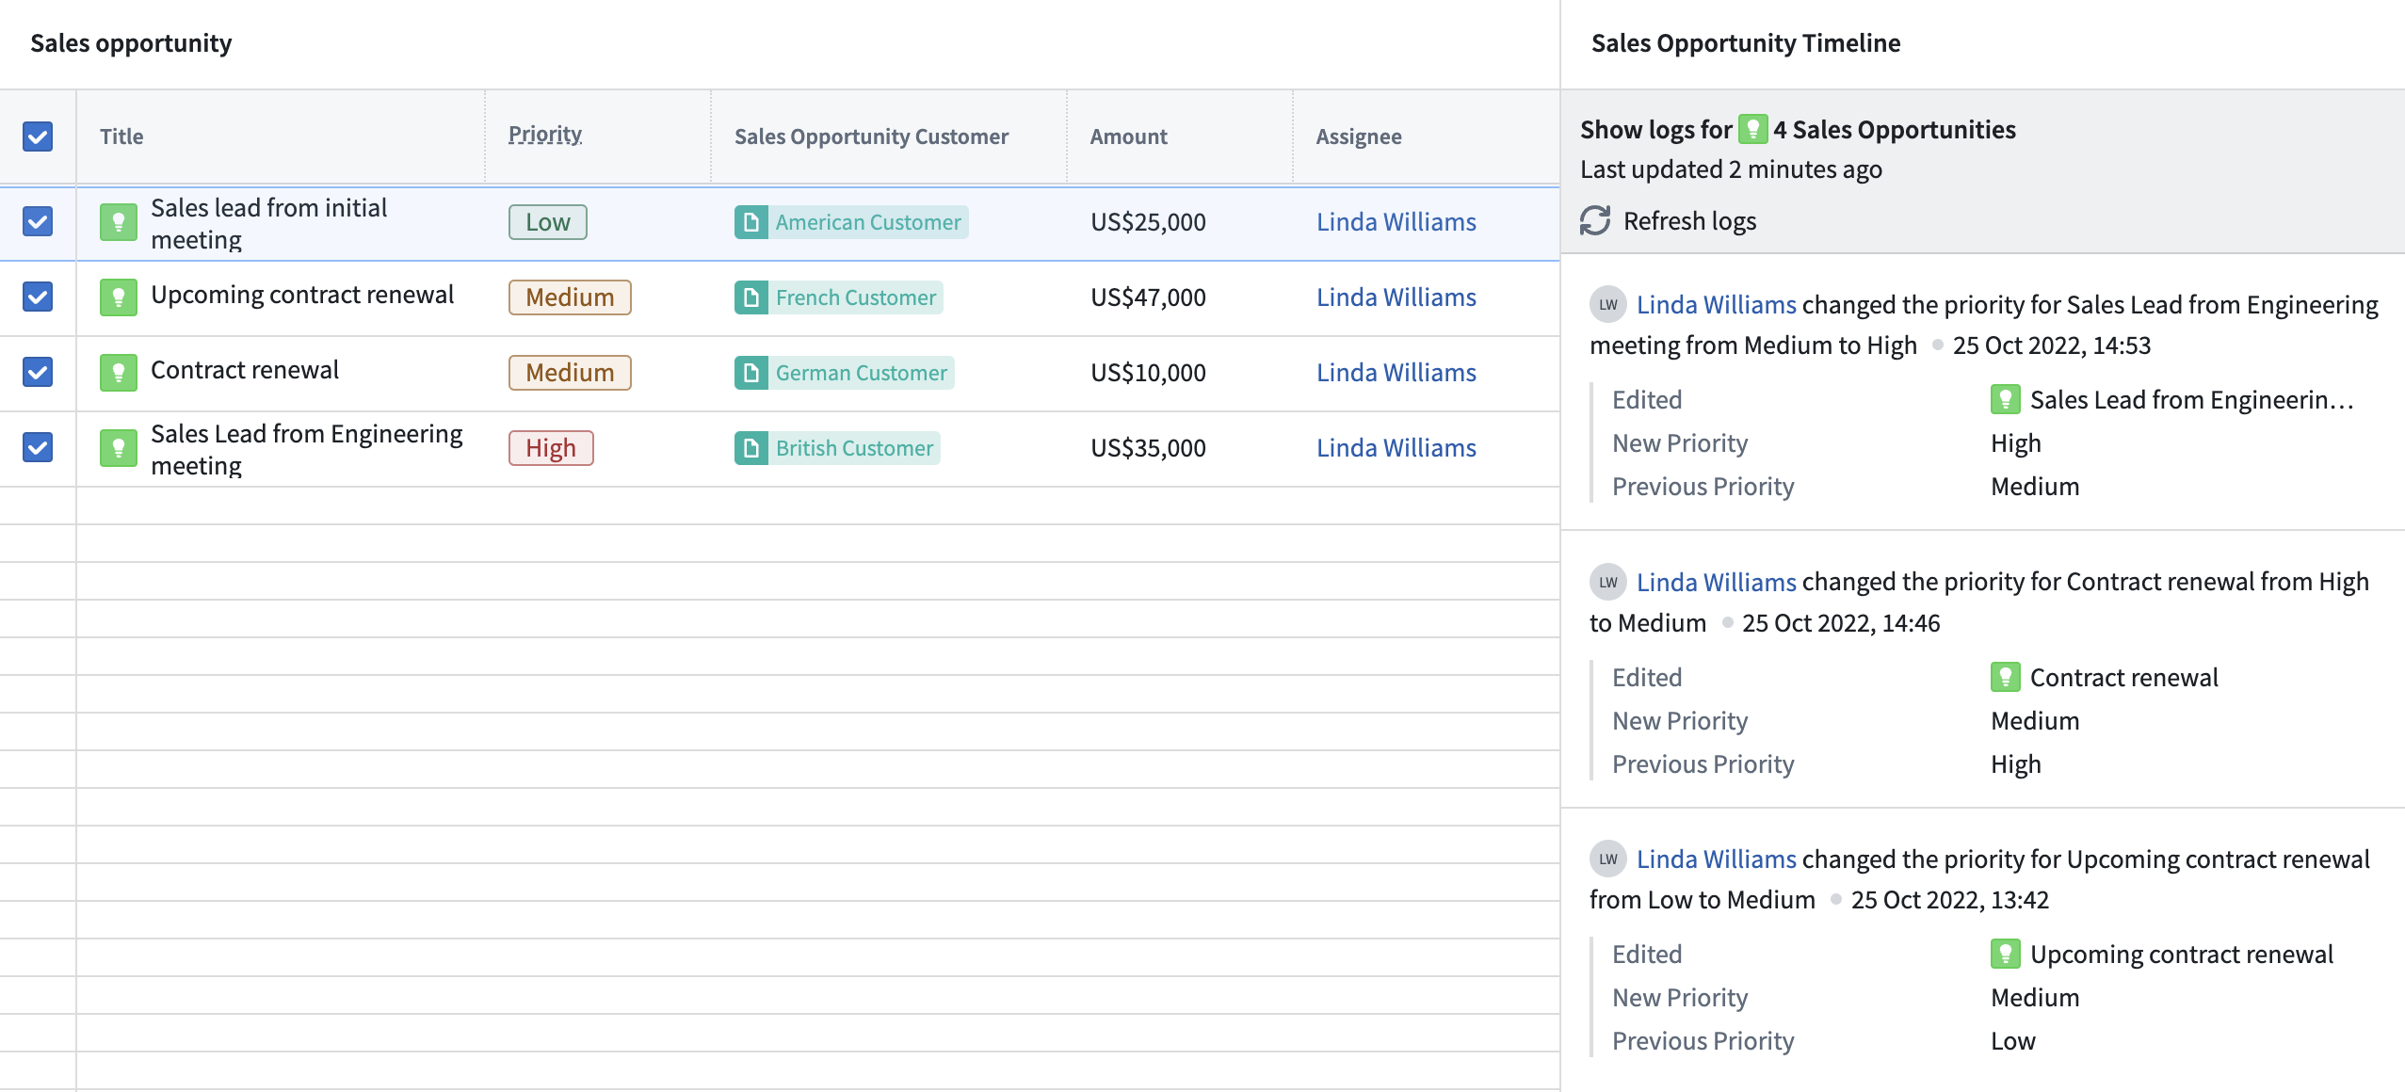Click LW avatar on the 14:53 log entry
Image resolution: width=2405 pixels, height=1092 pixels.
pos(1608,305)
